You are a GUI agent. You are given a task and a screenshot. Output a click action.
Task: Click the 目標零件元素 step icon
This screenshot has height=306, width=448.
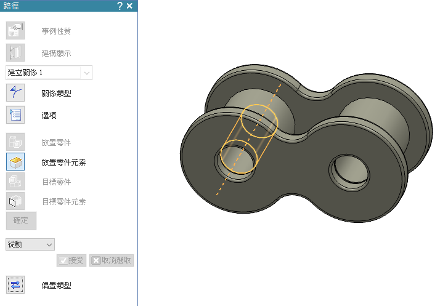coord(15,201)
